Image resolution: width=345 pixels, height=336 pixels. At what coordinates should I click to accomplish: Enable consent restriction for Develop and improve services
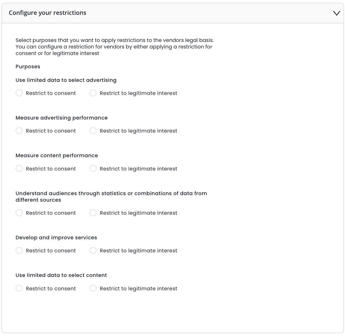coord(19,251)
